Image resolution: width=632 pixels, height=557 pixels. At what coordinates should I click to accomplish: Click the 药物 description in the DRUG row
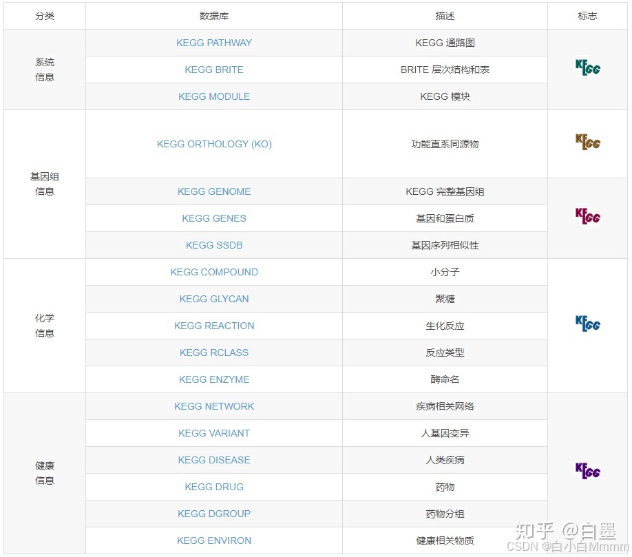pyautogui.click(x=445, y=487)
